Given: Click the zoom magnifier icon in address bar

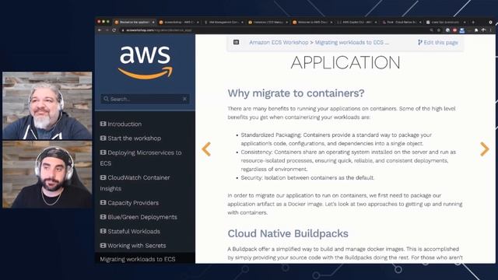Looking at the screenshot, I should click(x=431, y=30).
